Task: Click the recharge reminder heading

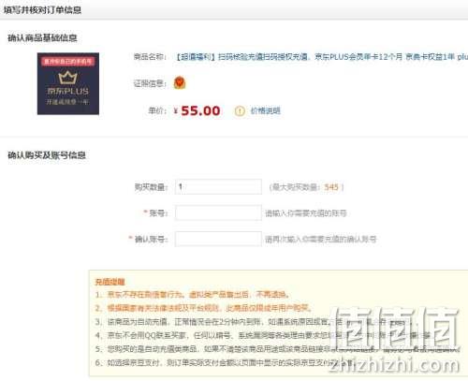Action: (110, 282)
